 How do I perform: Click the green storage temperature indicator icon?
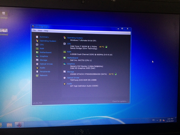click(116, 74)
